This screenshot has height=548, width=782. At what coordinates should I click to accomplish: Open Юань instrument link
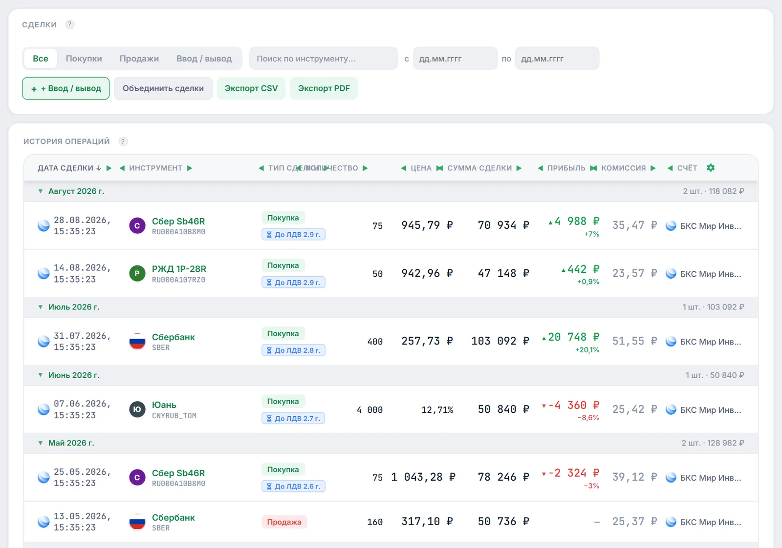[x=164, y=405]
